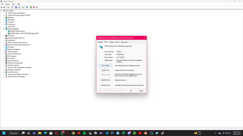Screen dimensions: 243x136
Task: Click the Forward arrow in Device Manager toolbar
Action: pos(4,7)
